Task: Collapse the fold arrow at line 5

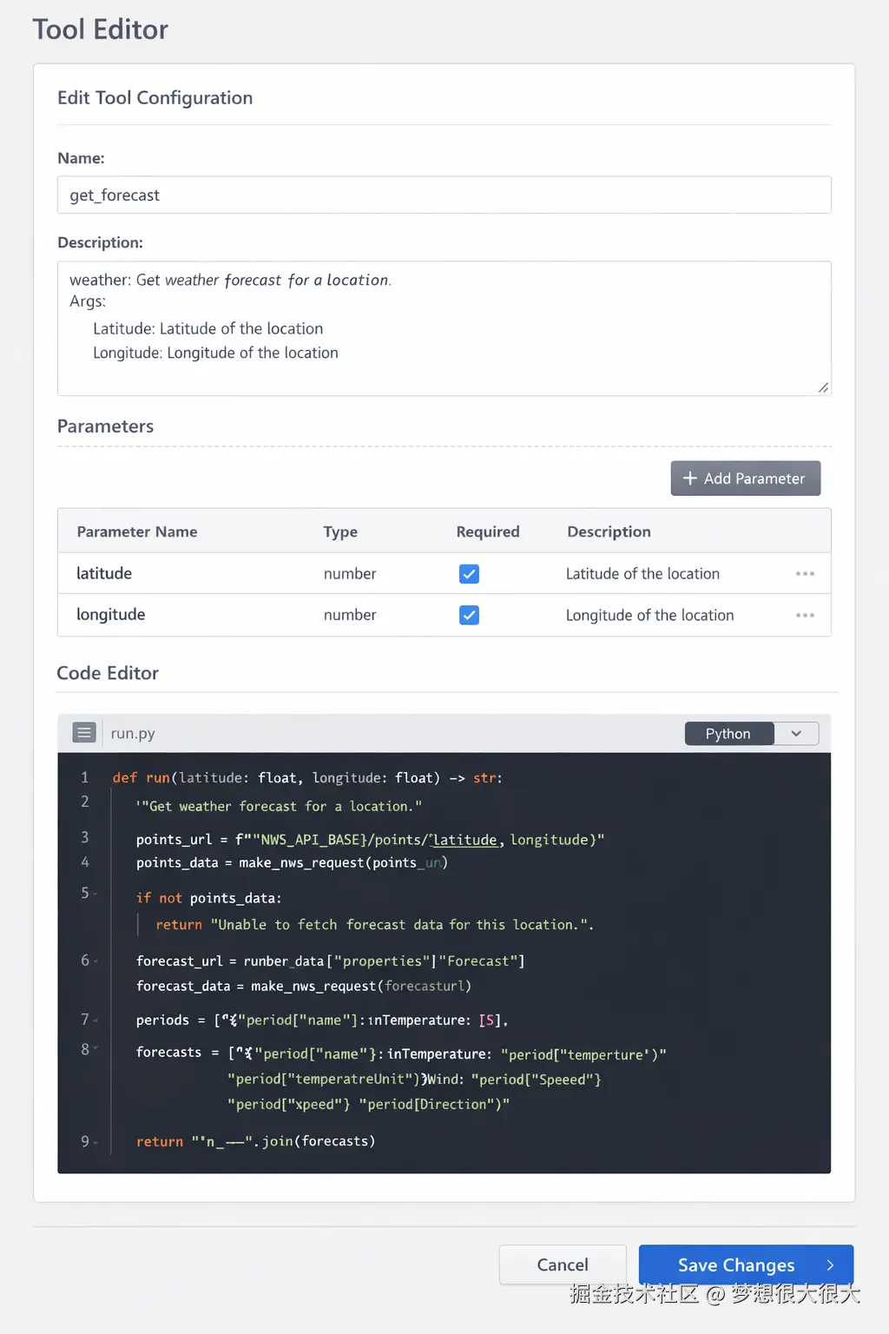Action: (x=95, y=894)
